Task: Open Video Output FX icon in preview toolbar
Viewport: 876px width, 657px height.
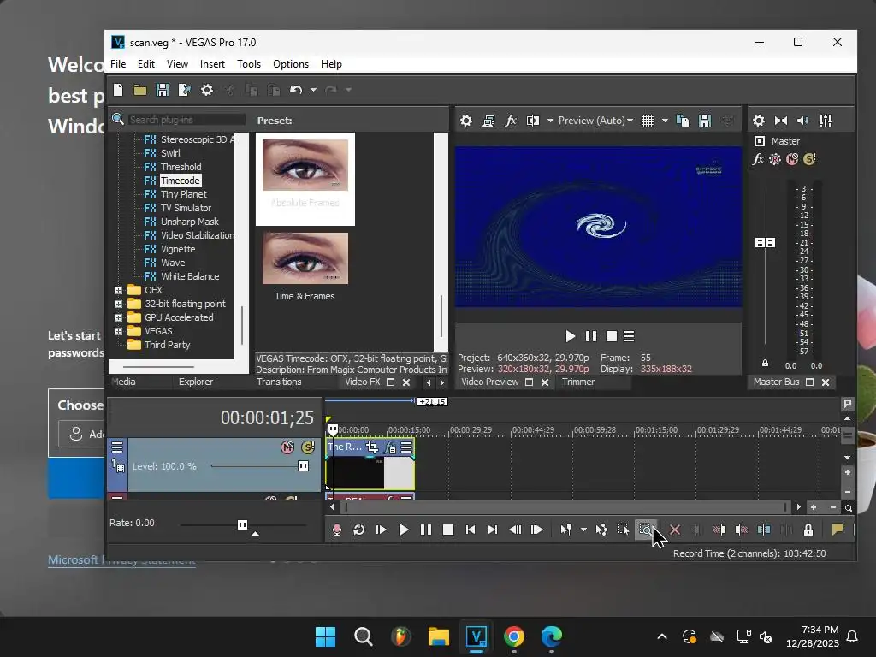Action: coord(510,121)
